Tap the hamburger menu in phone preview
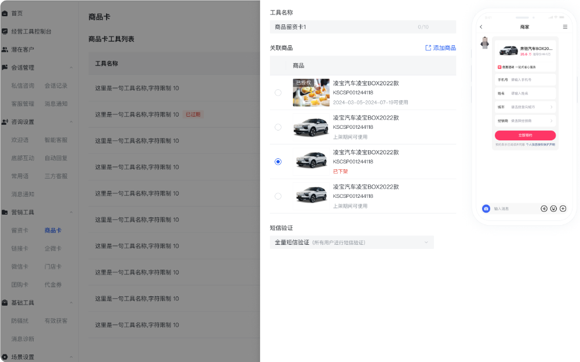The image size is (580, 362). [565, 27]
